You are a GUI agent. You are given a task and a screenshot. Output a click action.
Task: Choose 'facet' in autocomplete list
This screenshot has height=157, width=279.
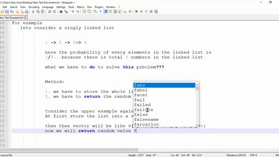tap(164, 95)
